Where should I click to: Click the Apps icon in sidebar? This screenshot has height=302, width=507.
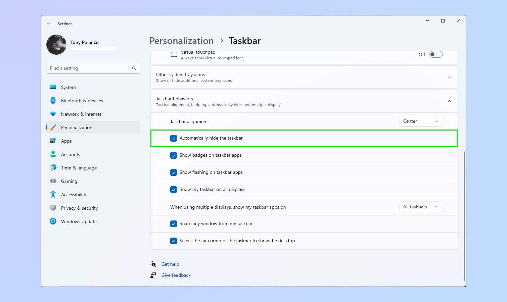point(53,141)
